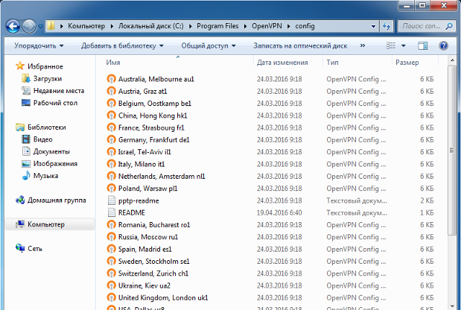The width and height of the screenshot is (461, 310).
Task: Click 'OpenVPN' breadcrumb segment
Action: coord(267,26)
